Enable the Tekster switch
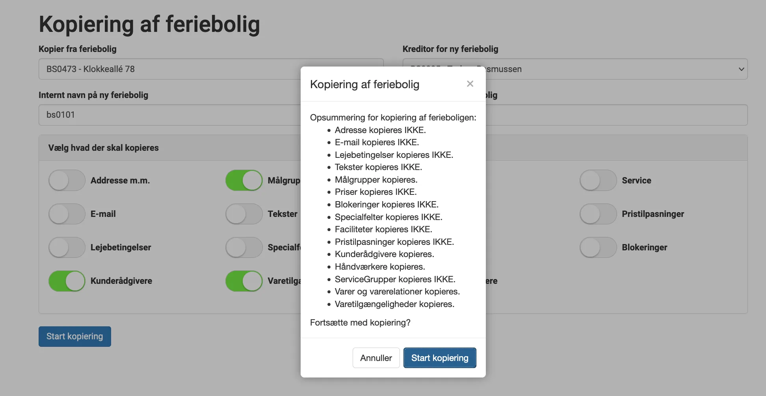 click(244, 214)
